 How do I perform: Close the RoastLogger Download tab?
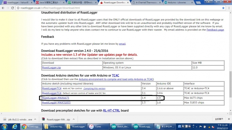tap(128, 3)
